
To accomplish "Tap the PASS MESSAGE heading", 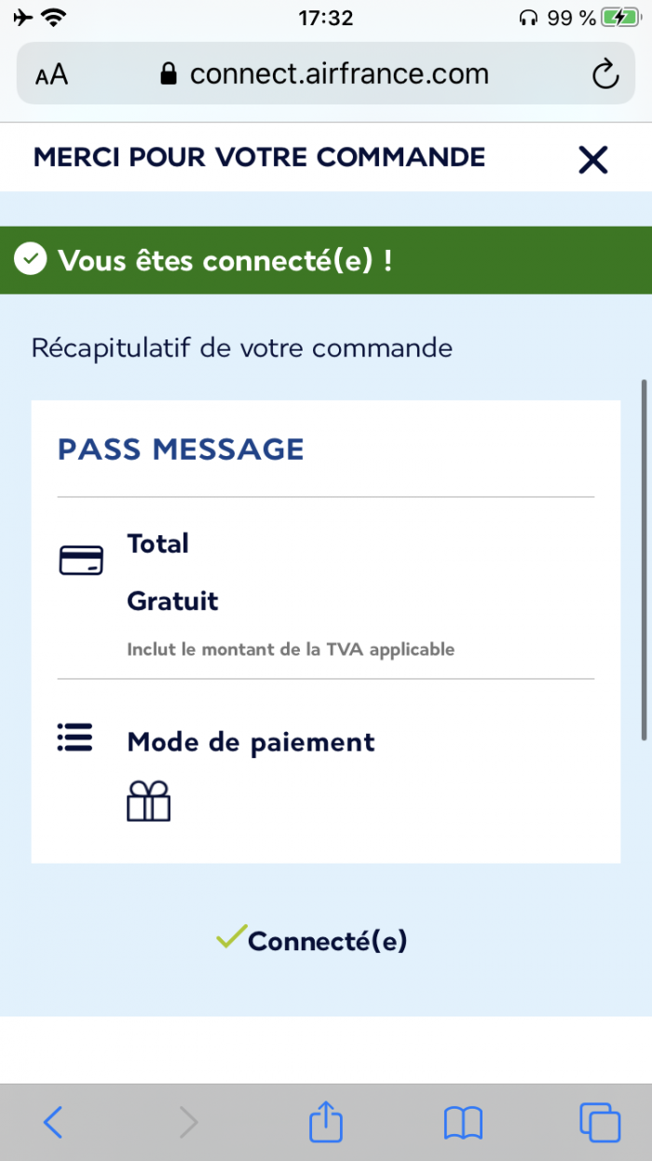I will (181, 449).
